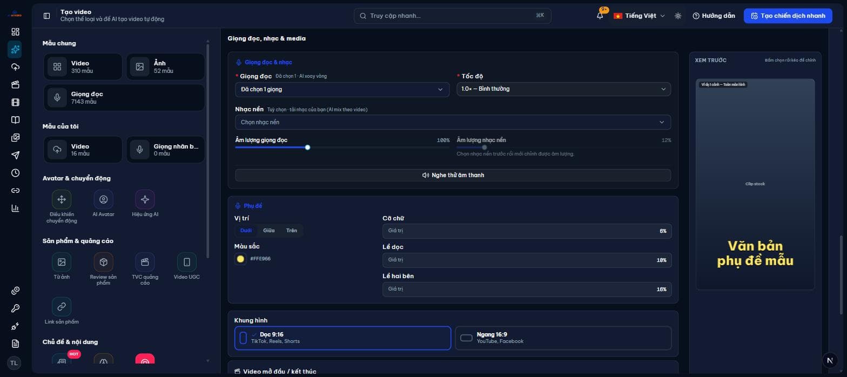Set subtitle position to Dưới
The width and height of the screenshot is (847, 377).
click(x=246, y=231)
